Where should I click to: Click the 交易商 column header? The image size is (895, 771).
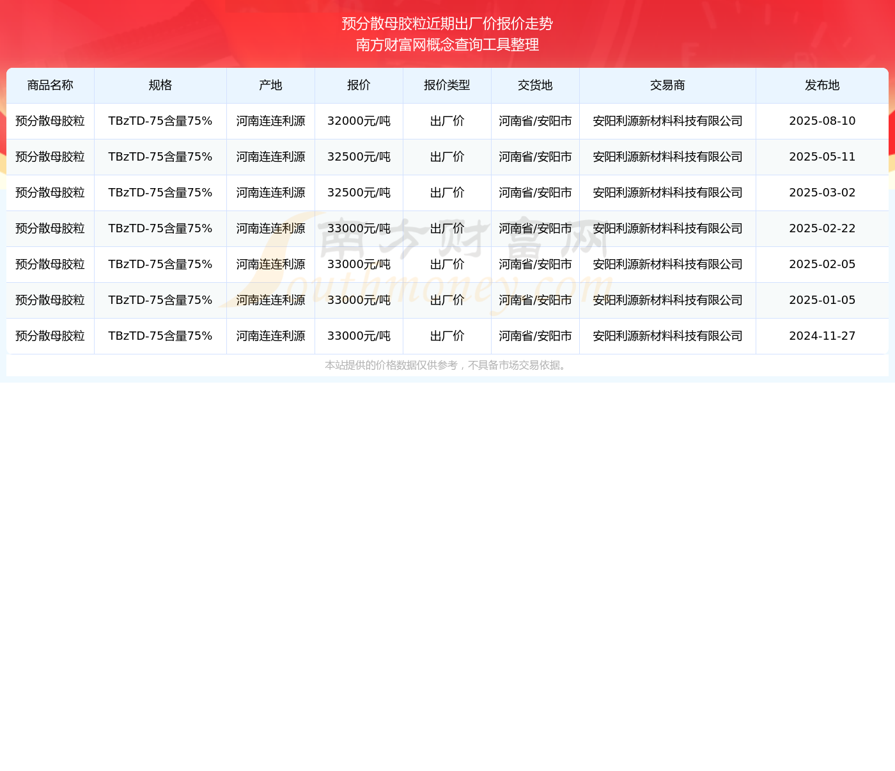pos(667,85)
